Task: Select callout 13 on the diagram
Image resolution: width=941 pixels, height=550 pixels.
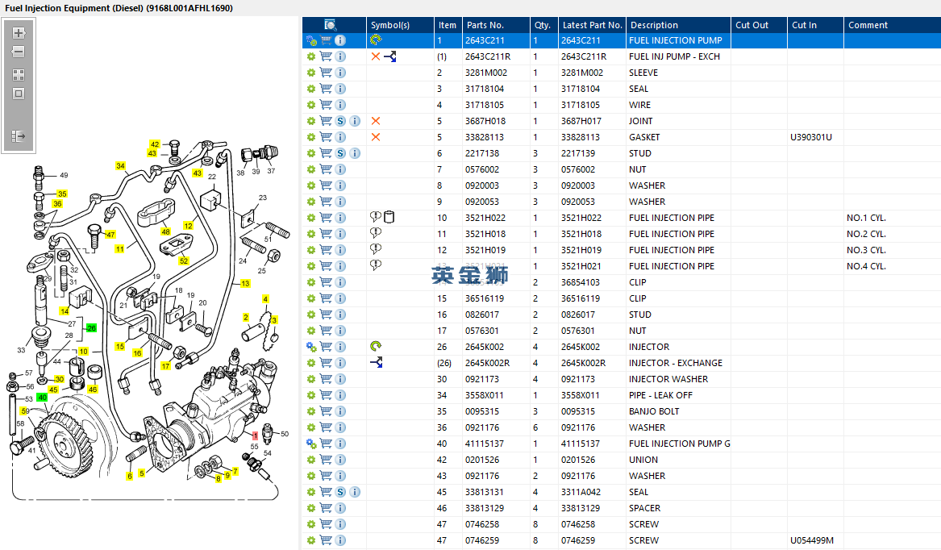Action: tap(245, 283)
